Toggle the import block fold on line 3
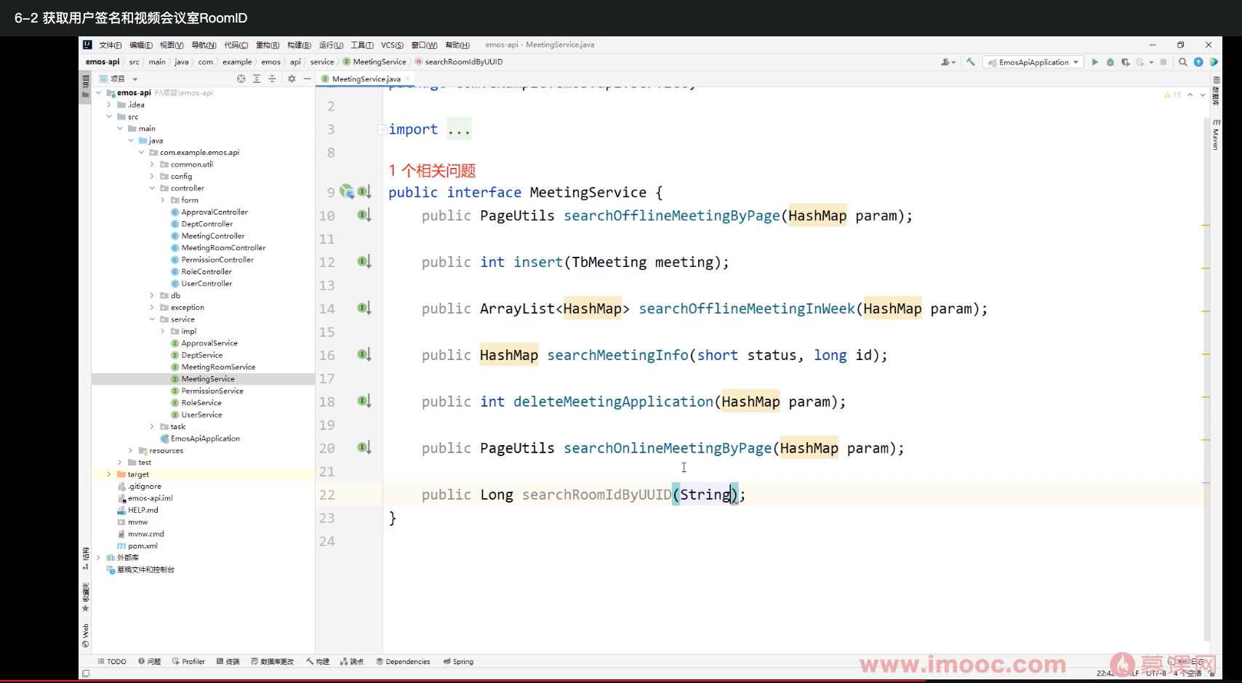 pos(382,129)
